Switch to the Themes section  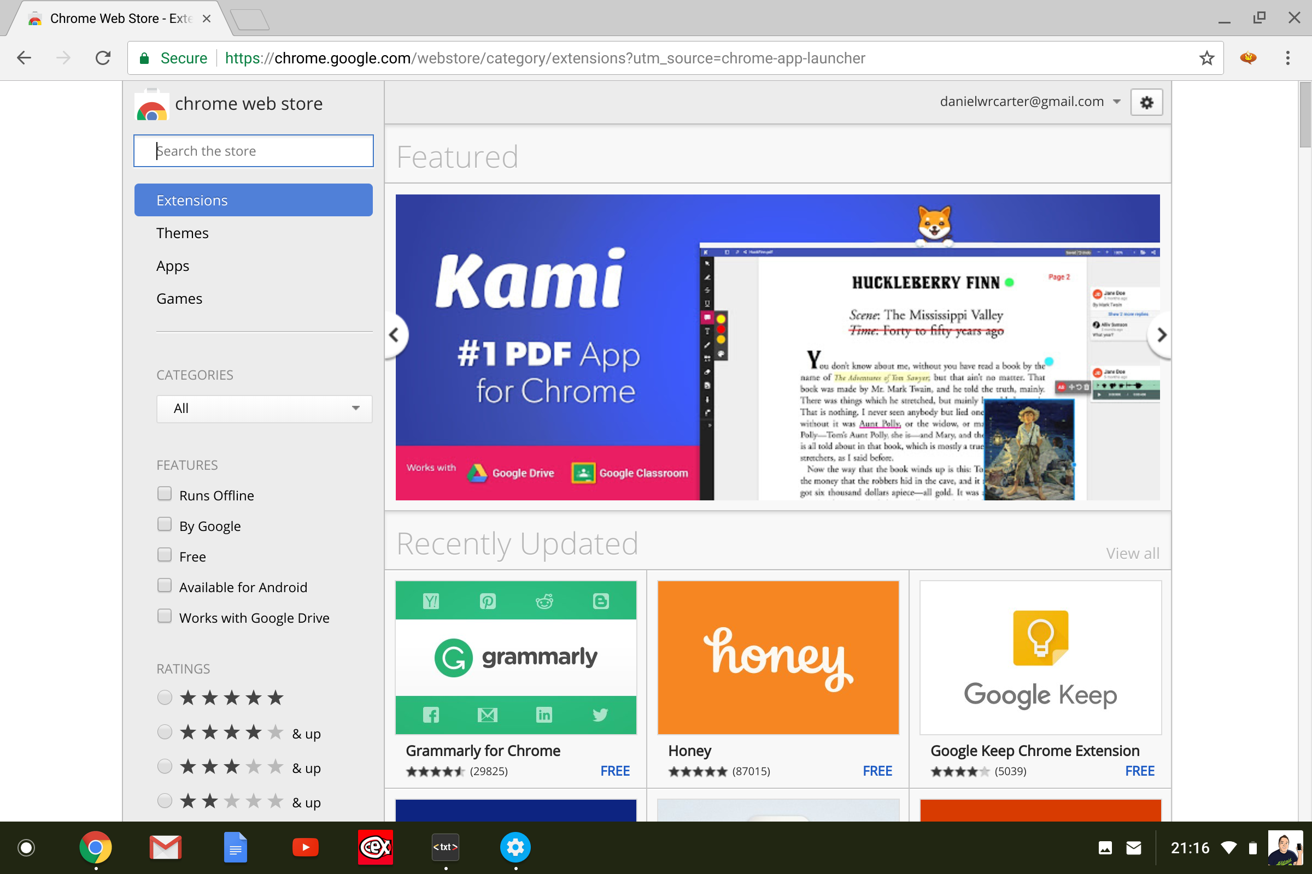coord(183,233)
